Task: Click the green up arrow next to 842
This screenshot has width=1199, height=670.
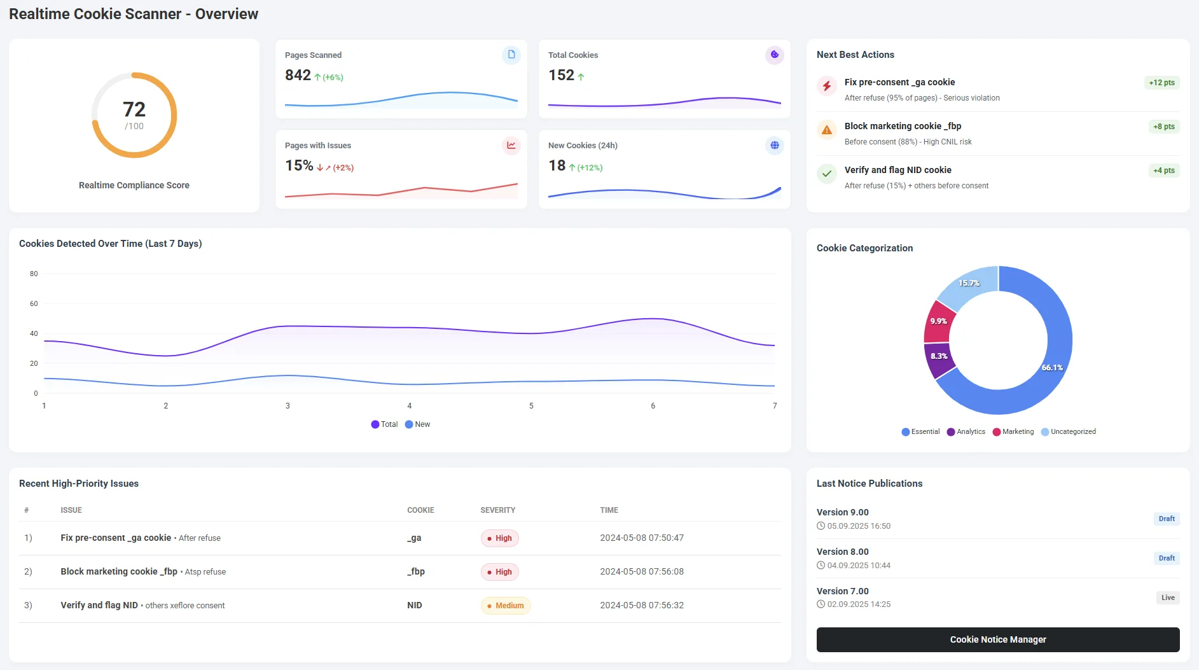Action: point(317,77)
